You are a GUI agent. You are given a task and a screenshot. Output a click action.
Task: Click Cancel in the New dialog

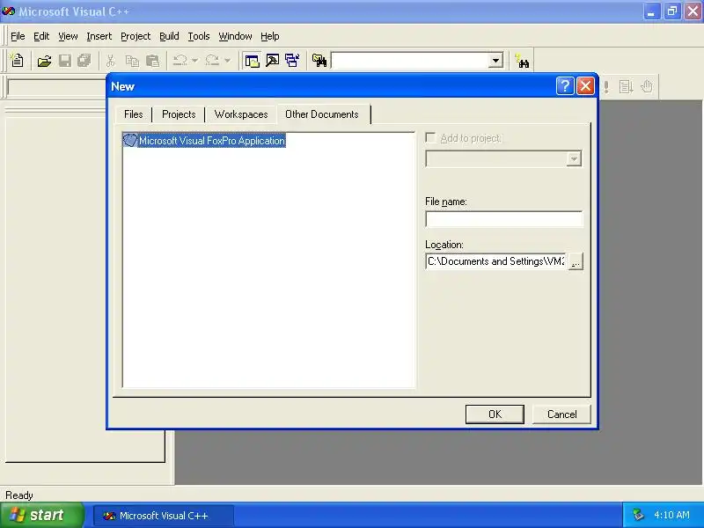click(561, 414)
